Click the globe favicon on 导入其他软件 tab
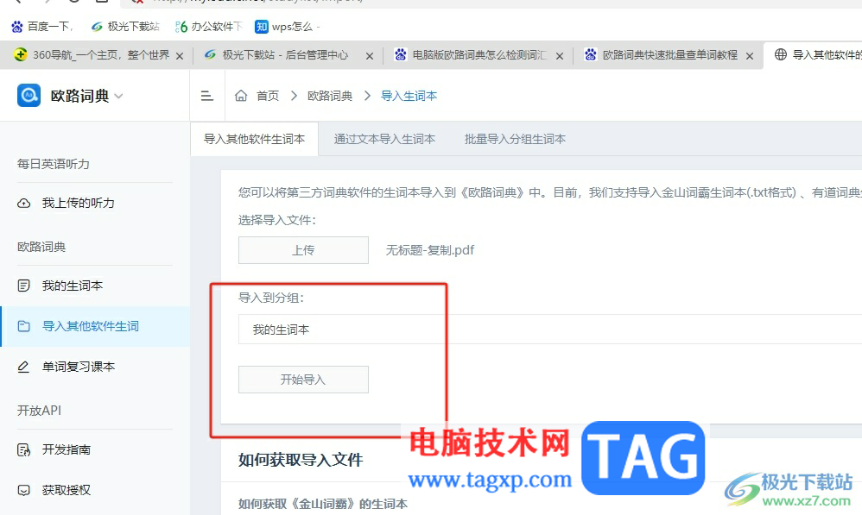862x515 pixels. (x=781, y=54)
